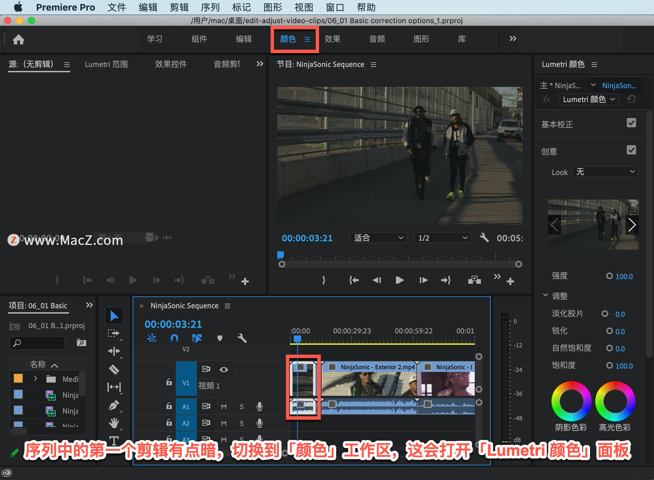Open the 适合 zoom level dropdown
The width and height of the screenshot is (654, 480).
click(x=378, y=238)
